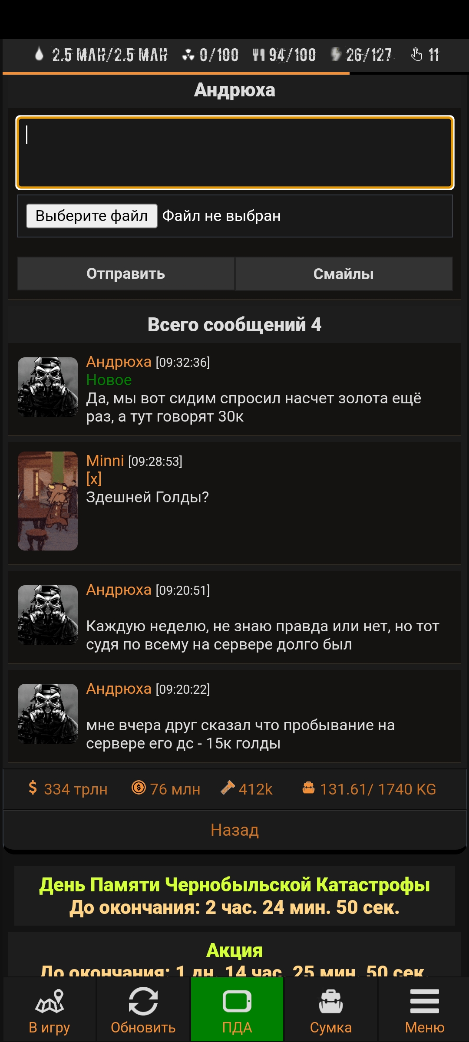Tap the dollar sign showing 334 трлн
Viewport: 469px width, 1042px height.
33,787
